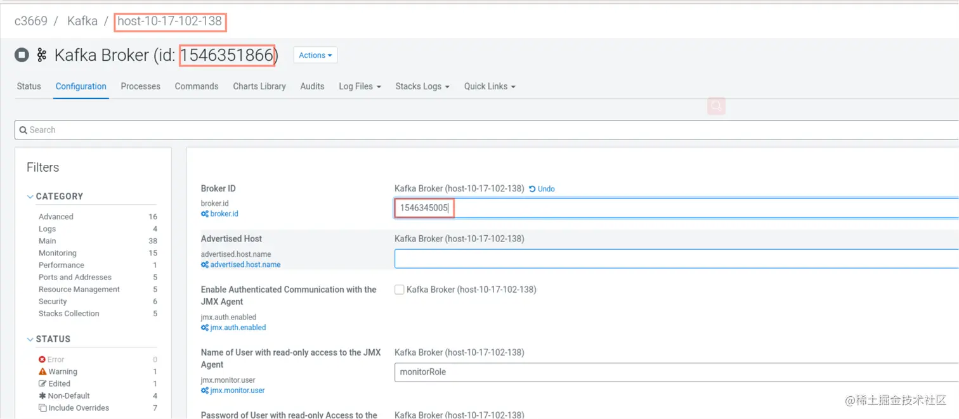Filter by Monitoring category
This screenshot has width=959, height=419.
click(x=57, y=253)
